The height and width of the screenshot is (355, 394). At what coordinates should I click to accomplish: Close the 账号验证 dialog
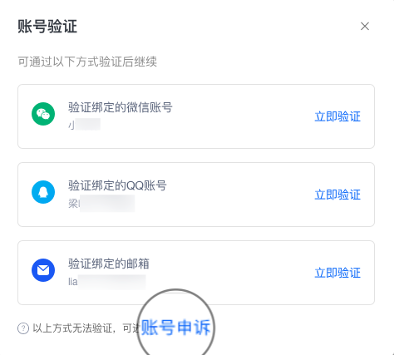point(365,27)
